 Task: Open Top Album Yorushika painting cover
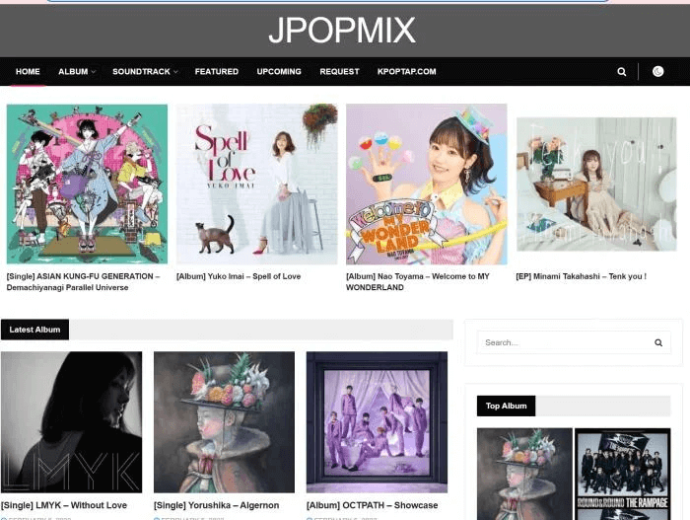click(x=524, y=474)
